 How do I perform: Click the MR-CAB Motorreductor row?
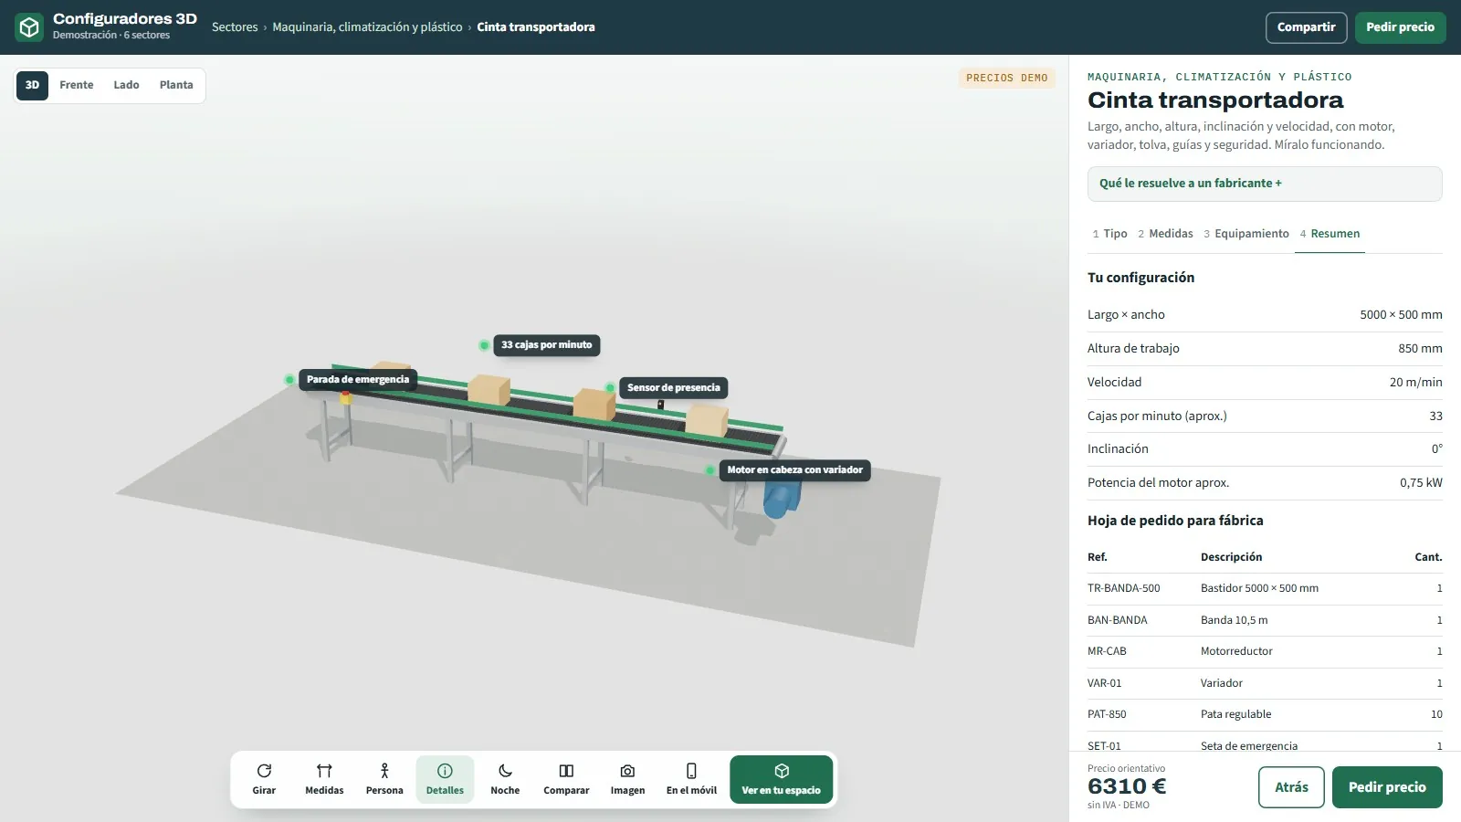click(x=1265, y=652)
